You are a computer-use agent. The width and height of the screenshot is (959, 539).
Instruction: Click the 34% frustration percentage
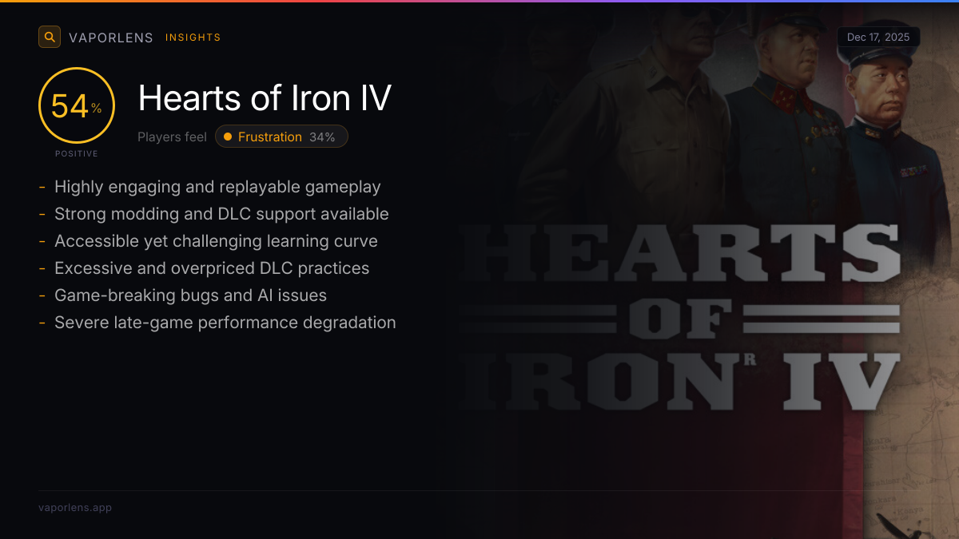tap(322, 137)
